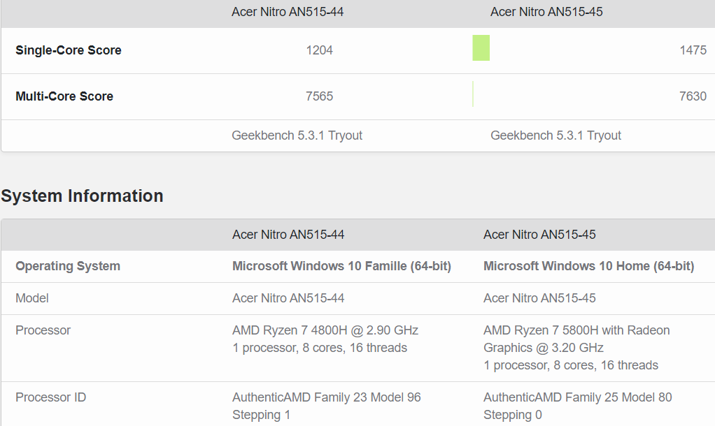Image resolution: width=715 pixels, height=426 pixels.
Task: Click the System Information heading
Action: click(82, 196)
